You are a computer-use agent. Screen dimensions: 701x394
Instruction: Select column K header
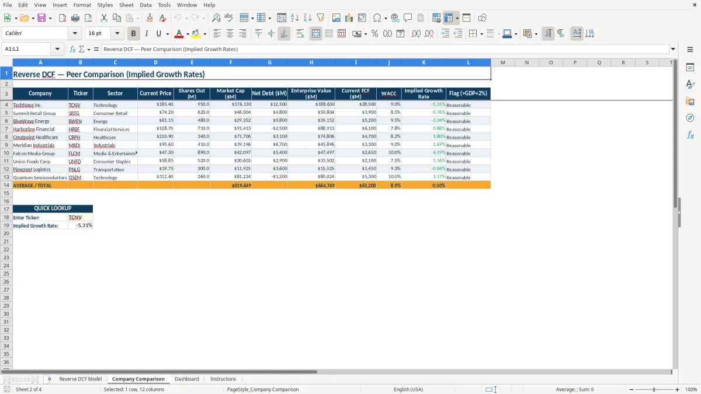click(x=424, y=62)
